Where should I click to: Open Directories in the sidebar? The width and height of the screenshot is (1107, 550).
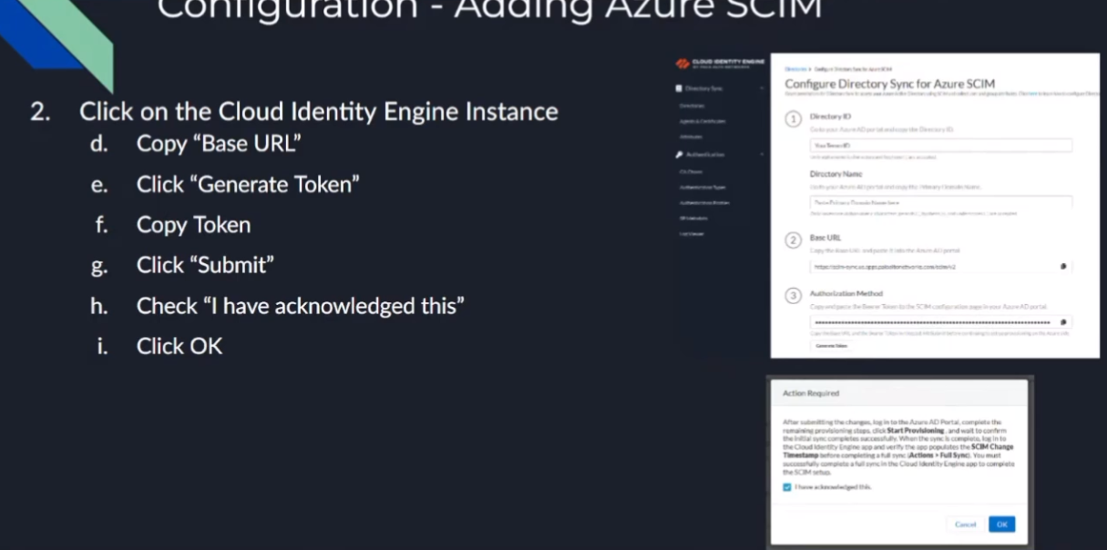click(x=692, y=106)
